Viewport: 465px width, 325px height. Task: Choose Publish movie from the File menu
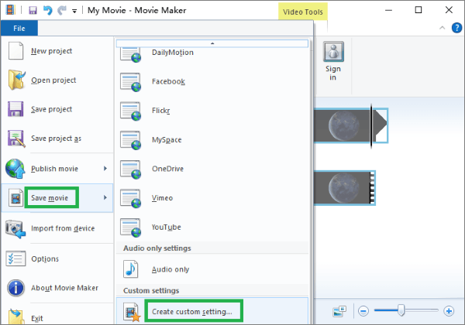tap(54, 169)
